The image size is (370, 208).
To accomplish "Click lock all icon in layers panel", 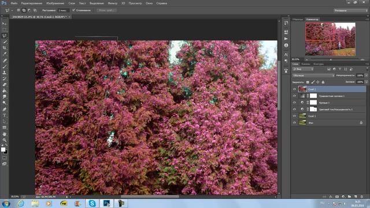I will point(323,82).
